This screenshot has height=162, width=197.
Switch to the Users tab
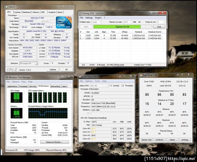64,86
